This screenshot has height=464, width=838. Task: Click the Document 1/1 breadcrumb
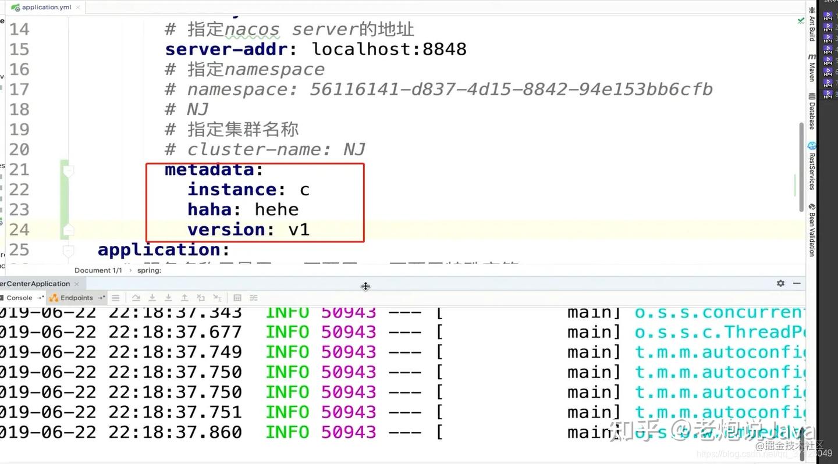98,270
